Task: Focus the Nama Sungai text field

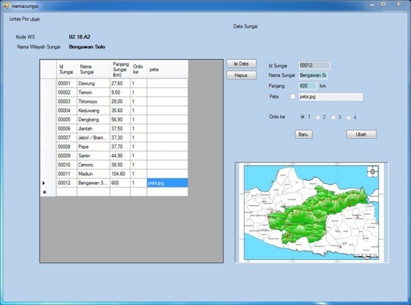Action: click(313, 76)
